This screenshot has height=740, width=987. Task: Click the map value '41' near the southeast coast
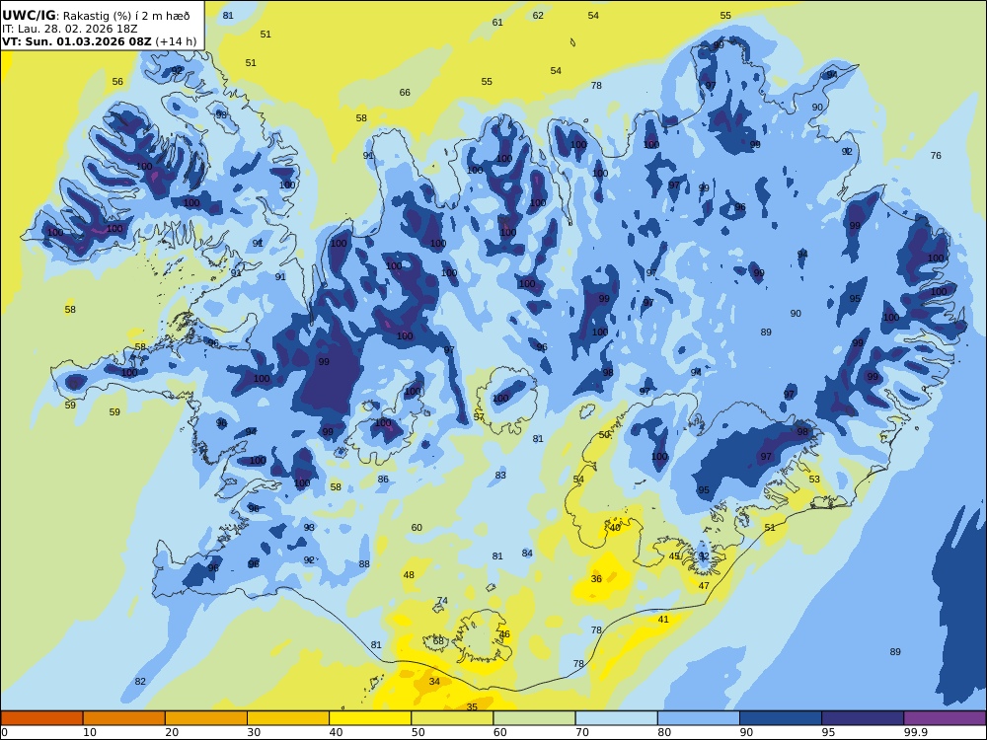coord(663,620)
